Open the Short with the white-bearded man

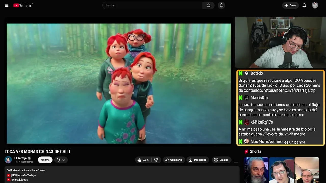(x=256, y=170)
